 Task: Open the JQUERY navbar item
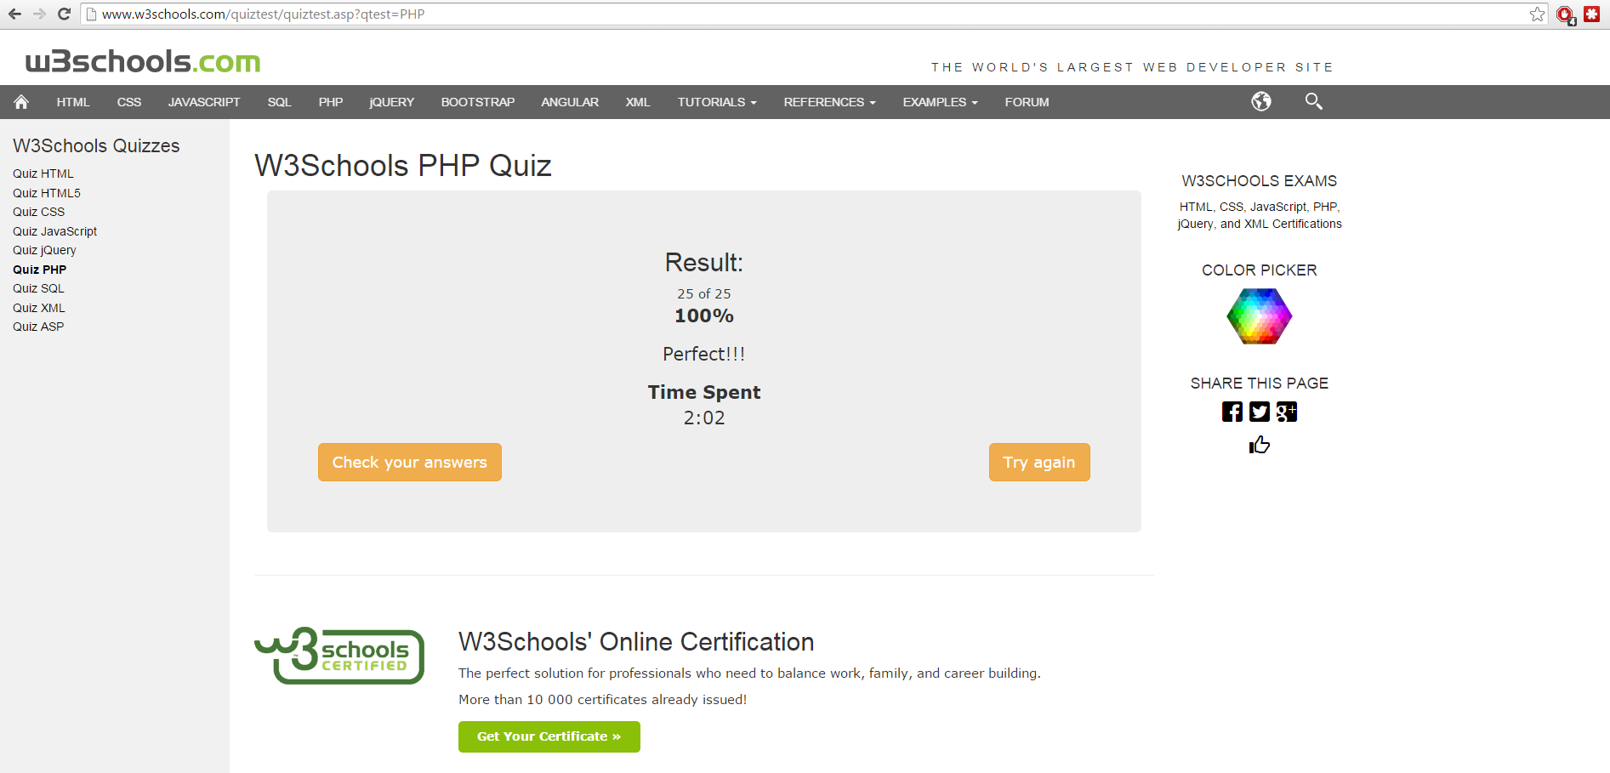[x=392, y=102]
